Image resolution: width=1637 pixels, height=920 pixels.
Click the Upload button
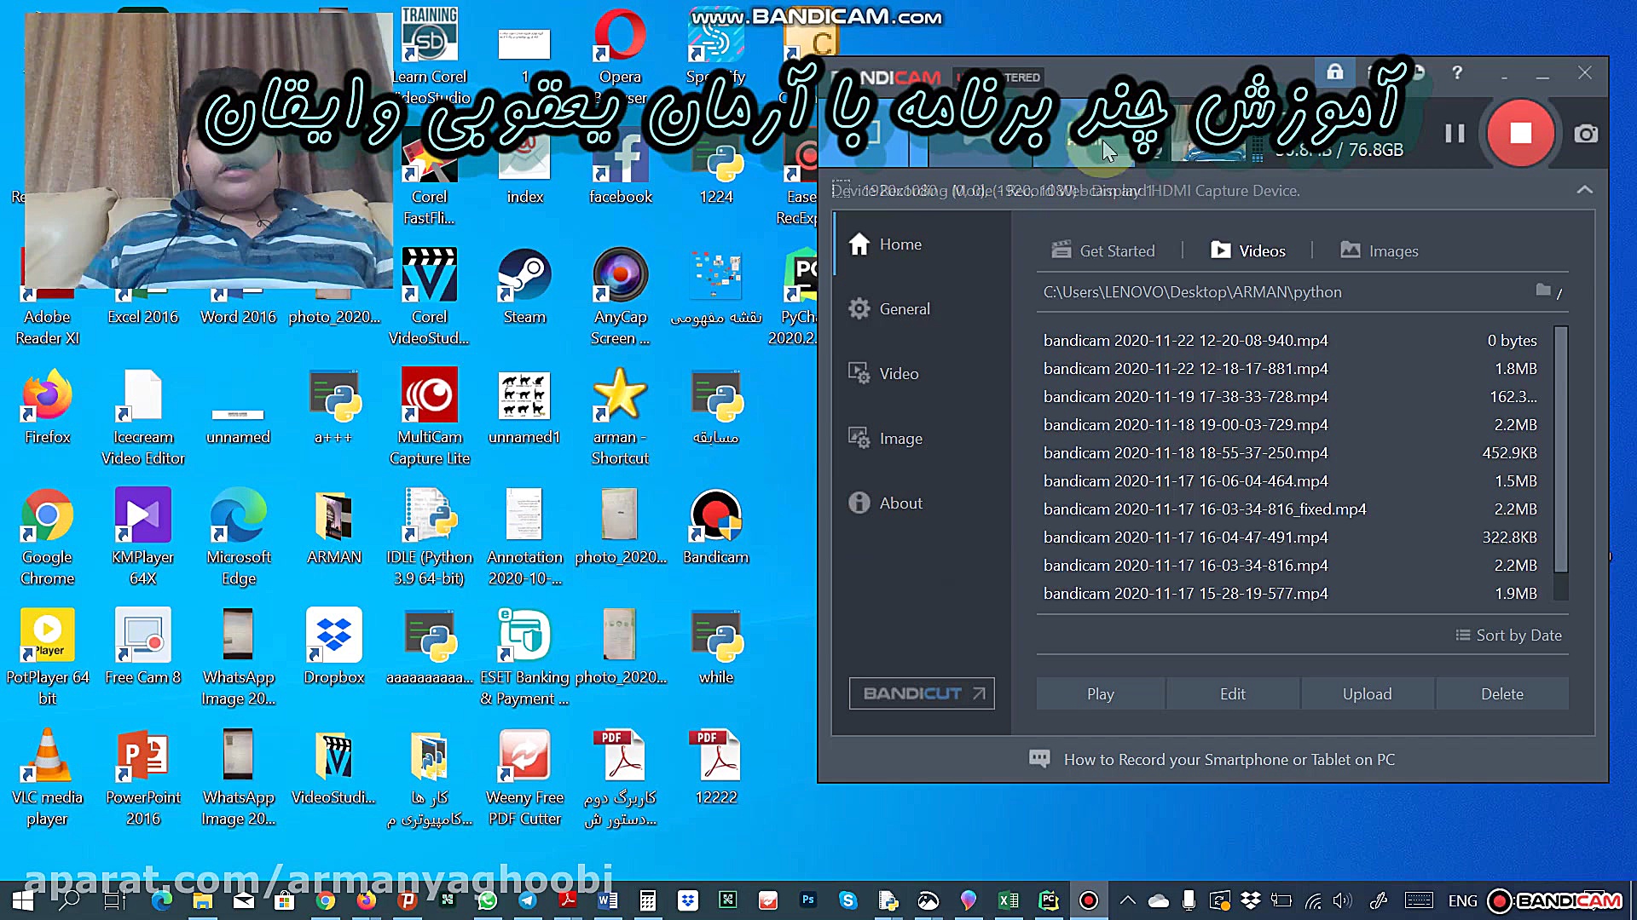[1367, 694]
